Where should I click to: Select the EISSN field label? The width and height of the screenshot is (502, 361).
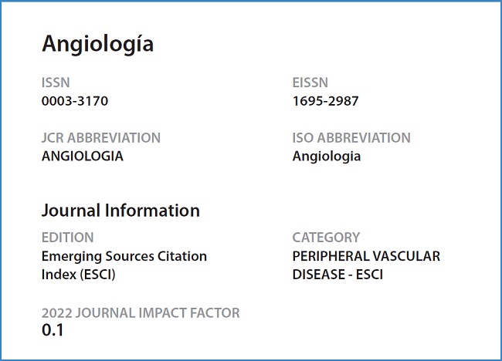[310, 83]
